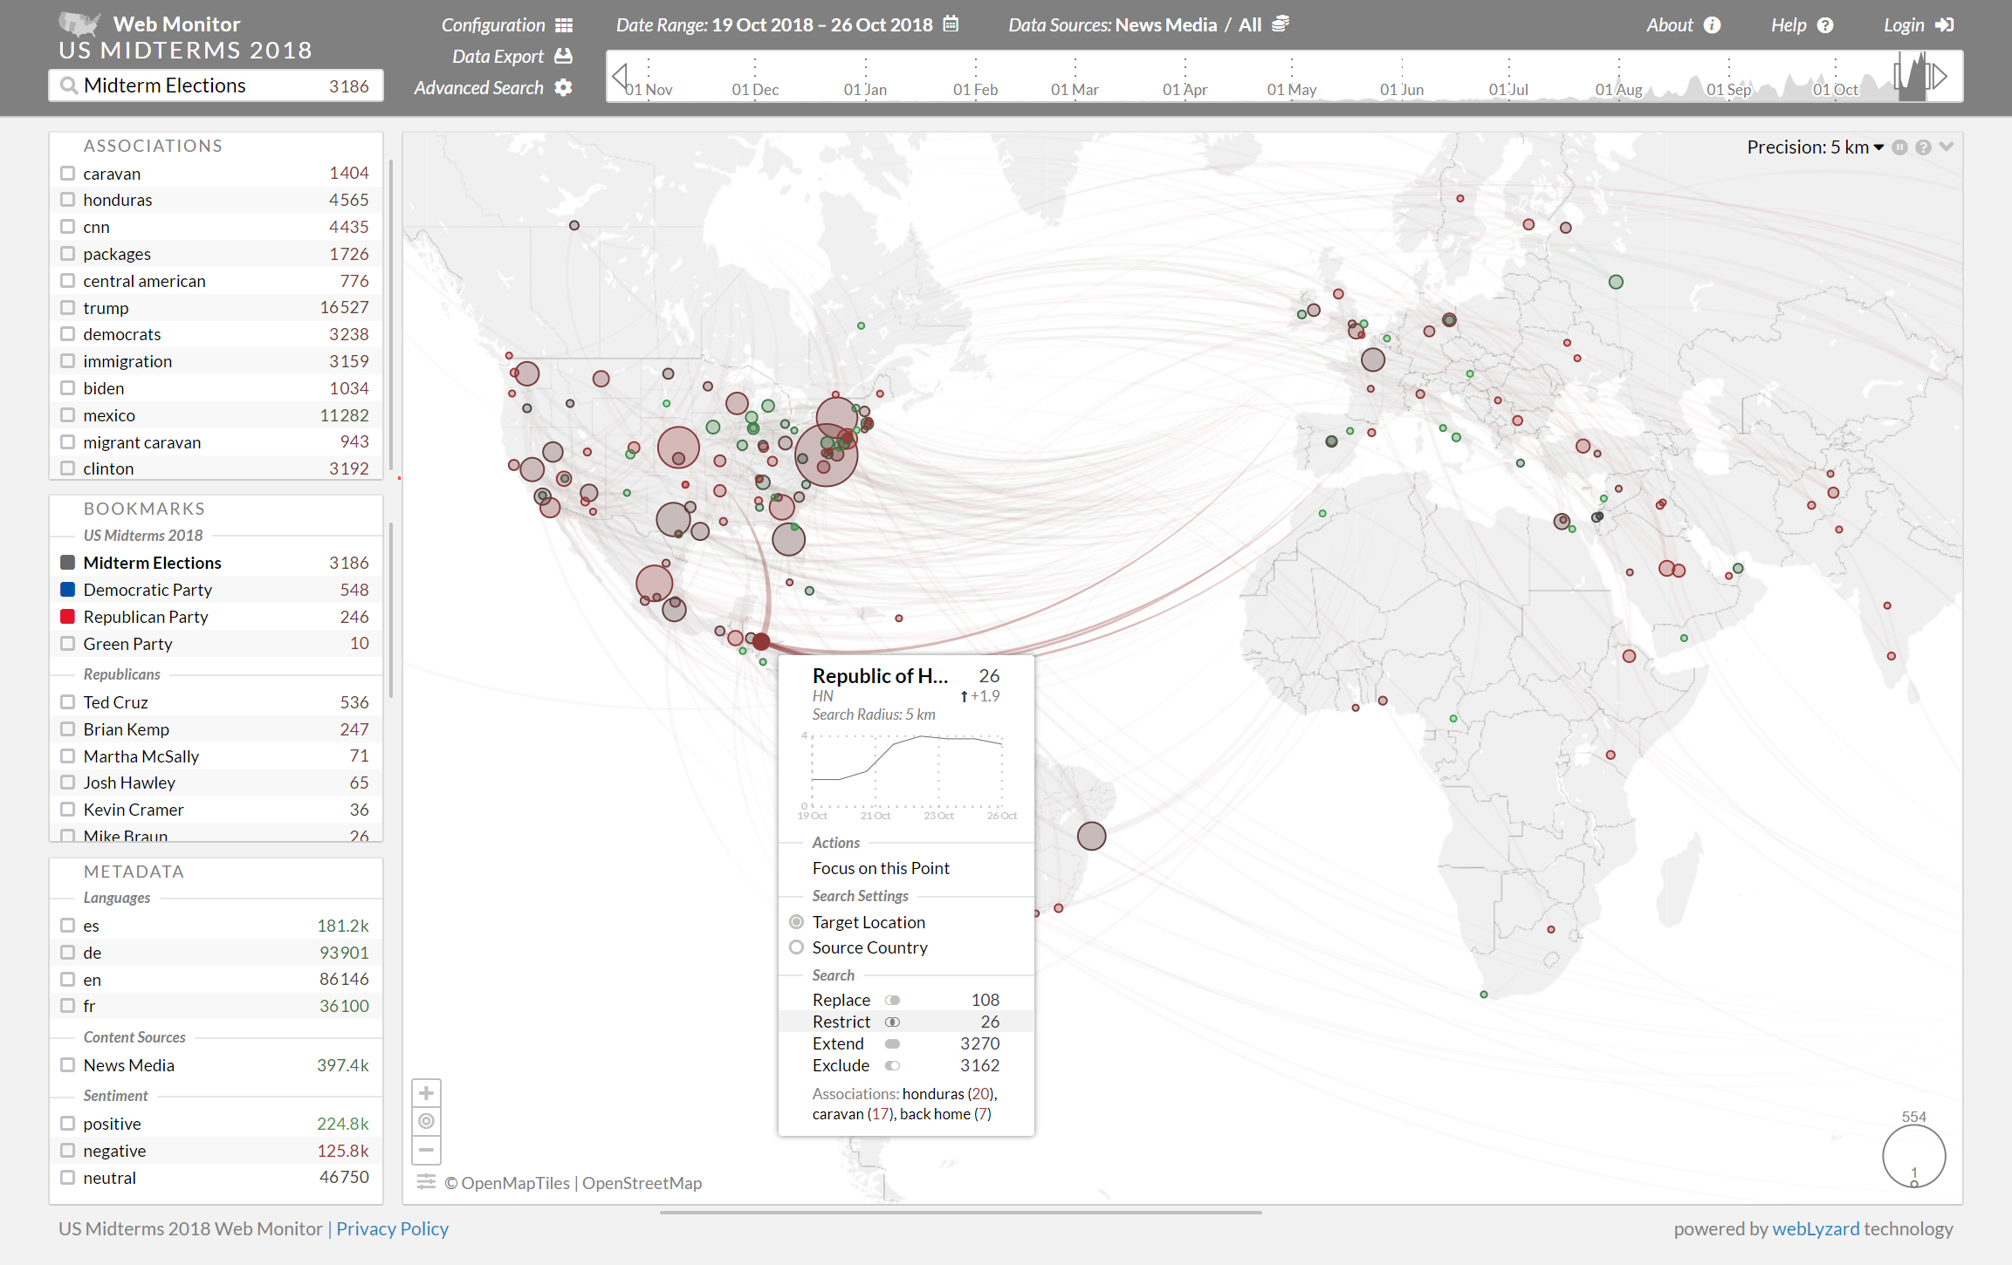
Task: Click the blue Democratic Party color swatch
Action: pos(67,590)
